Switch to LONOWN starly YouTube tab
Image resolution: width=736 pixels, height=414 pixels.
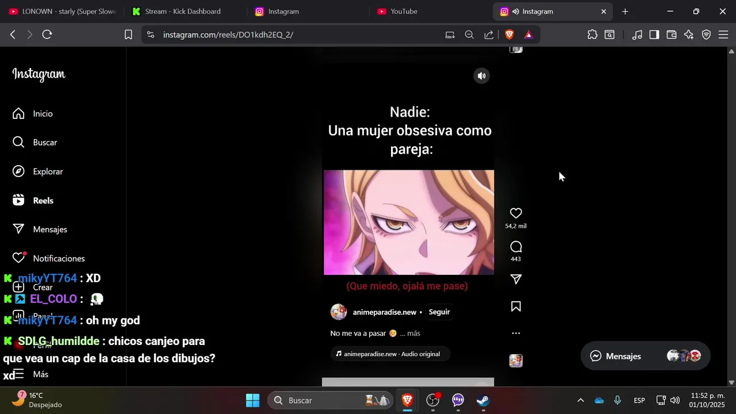(62, 11)
